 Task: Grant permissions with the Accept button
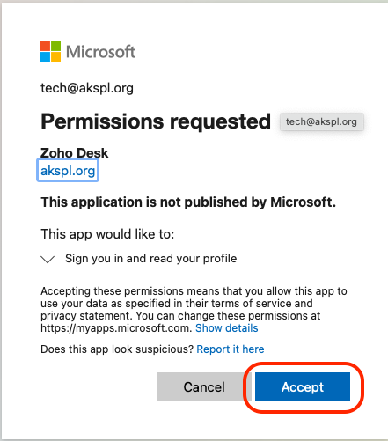tap(303, 386)
